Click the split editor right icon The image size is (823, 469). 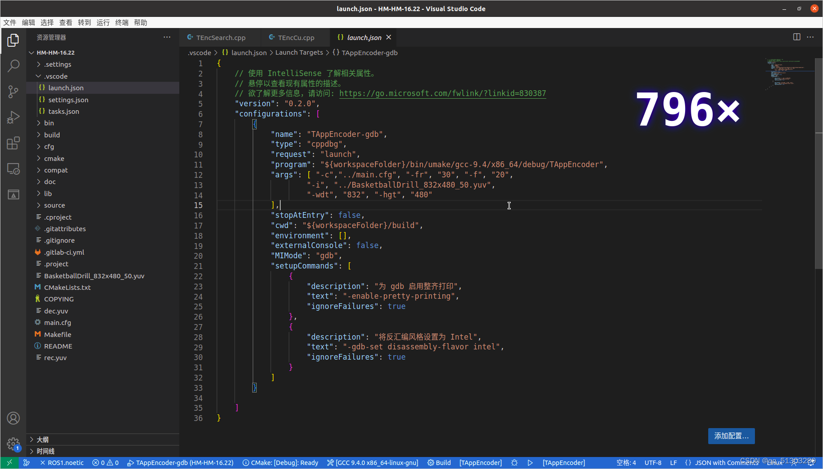point(797,37)
